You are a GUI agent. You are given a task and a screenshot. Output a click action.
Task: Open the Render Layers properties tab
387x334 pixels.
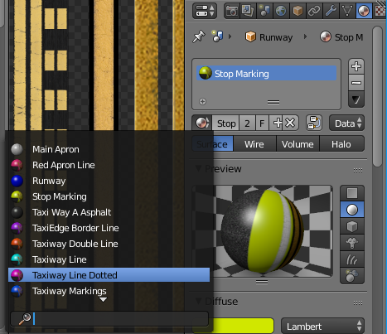(248, 11)
